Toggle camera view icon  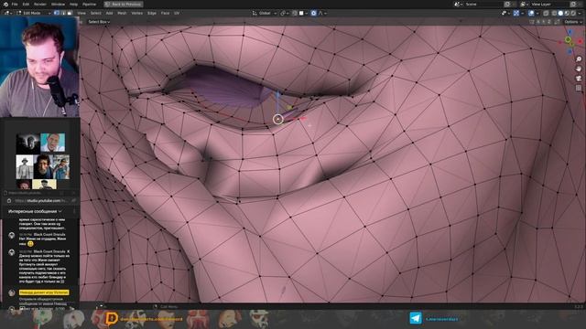(x=579, y=79)
